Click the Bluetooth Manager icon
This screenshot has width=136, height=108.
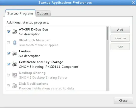coord(15,43)
